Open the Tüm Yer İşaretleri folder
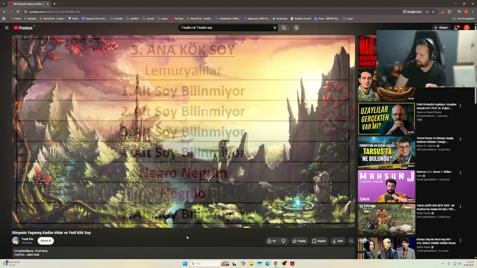The width and height of the screenshot is (477, 268). pyautogui.click(x=463, y=19)
